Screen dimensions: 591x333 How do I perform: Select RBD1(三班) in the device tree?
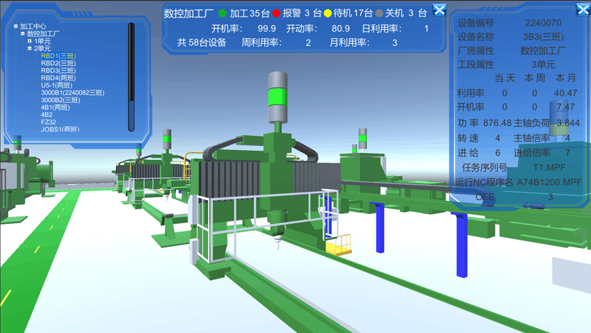[x=58, y=56]
